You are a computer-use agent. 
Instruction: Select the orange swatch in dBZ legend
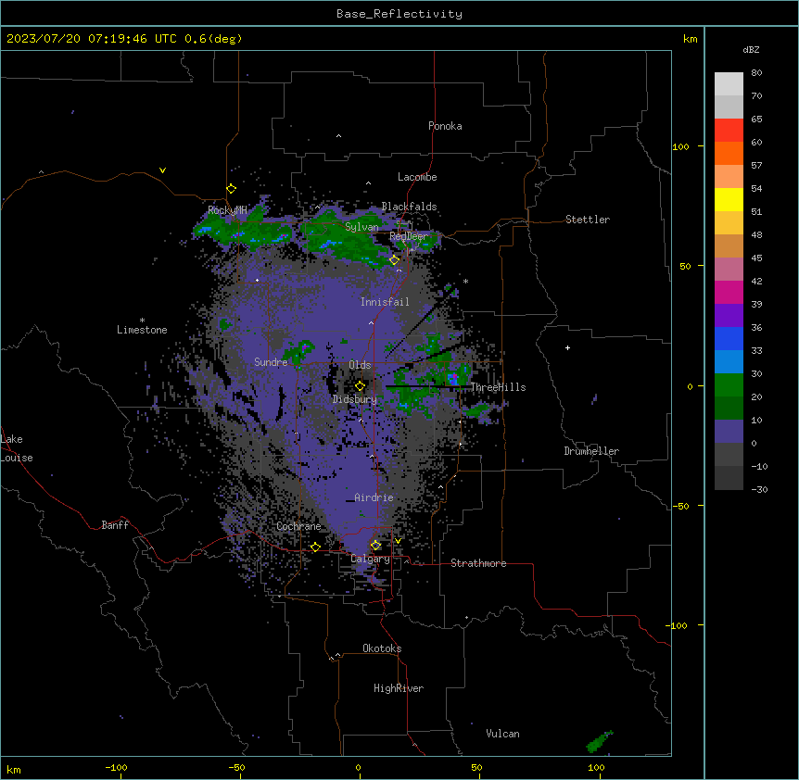coord(729,153)
